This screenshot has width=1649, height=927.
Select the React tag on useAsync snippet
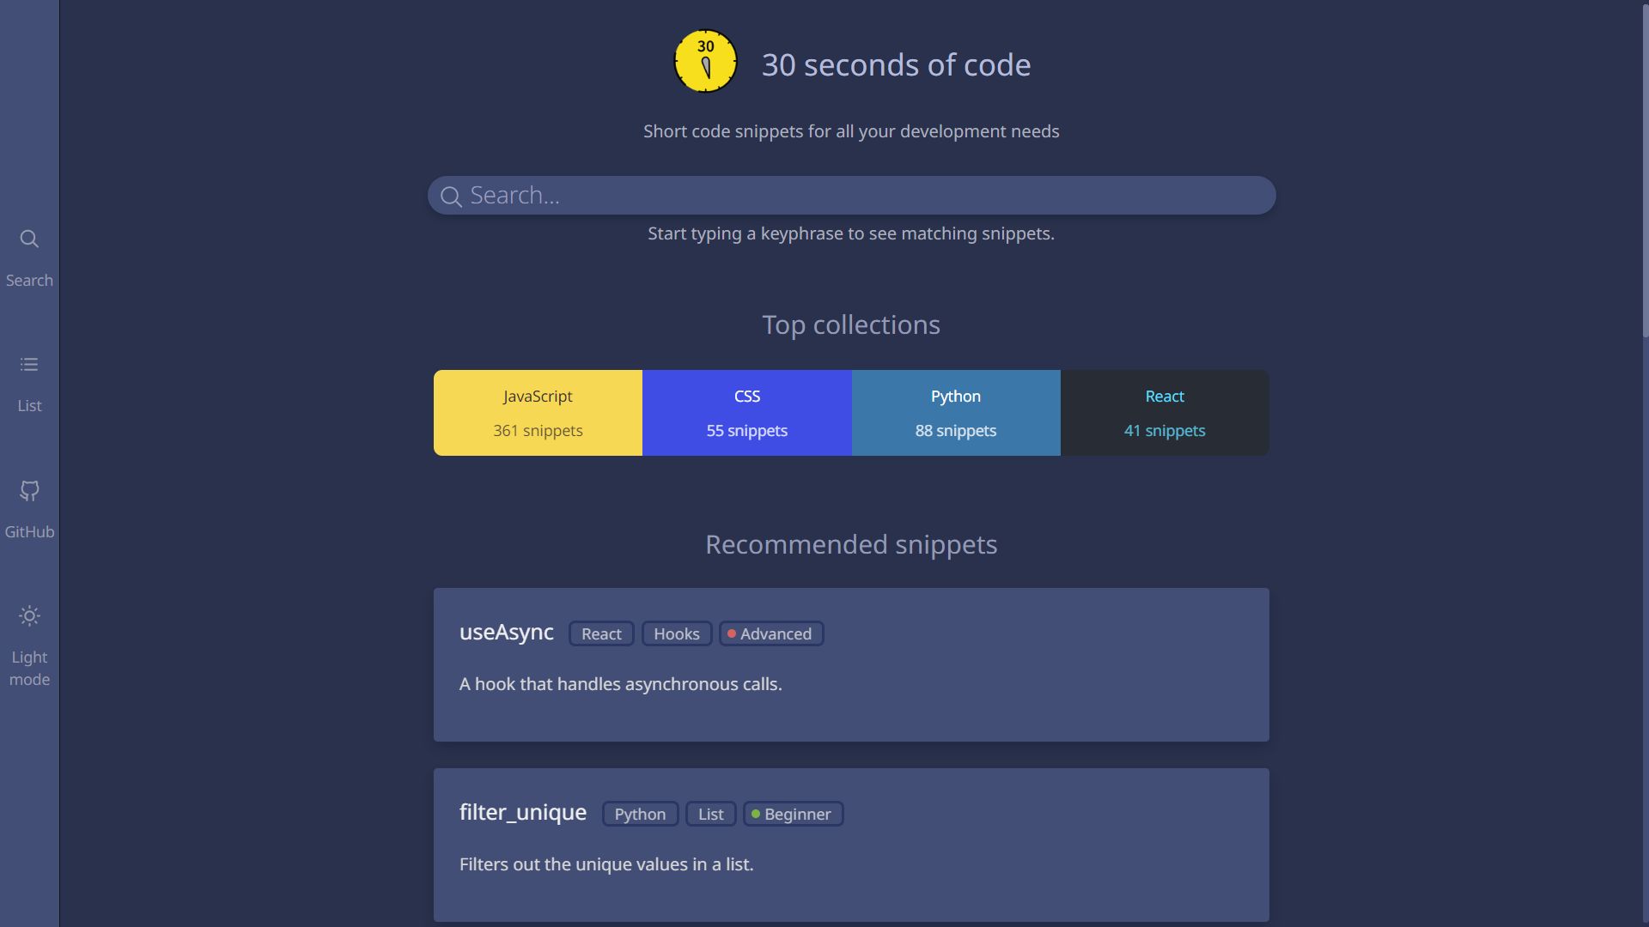[x=600, y=633]
